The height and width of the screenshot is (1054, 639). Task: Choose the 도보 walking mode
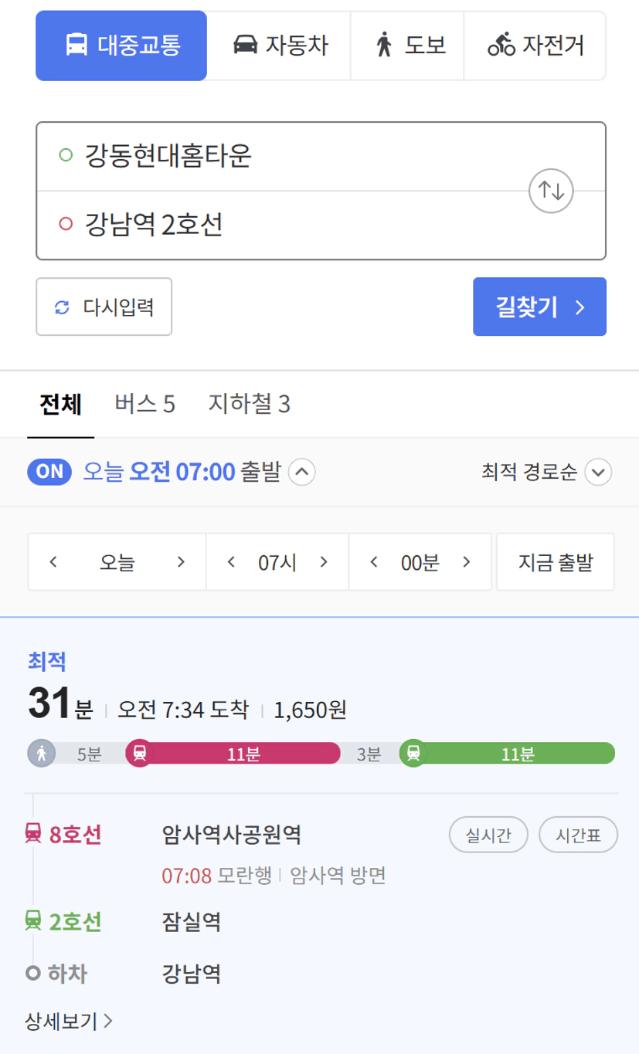tap(407, 46)
